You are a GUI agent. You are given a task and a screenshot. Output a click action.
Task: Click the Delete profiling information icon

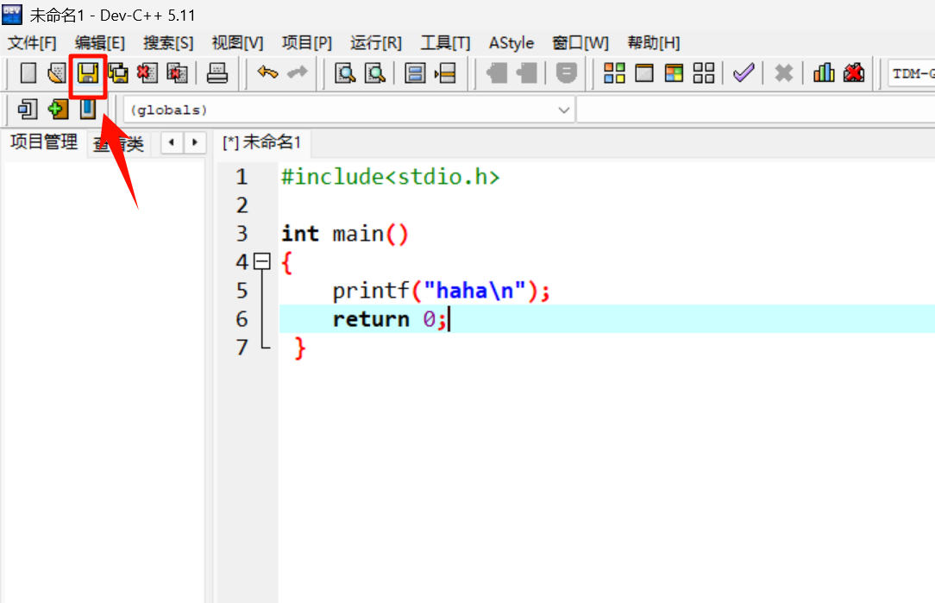(854, 73)
